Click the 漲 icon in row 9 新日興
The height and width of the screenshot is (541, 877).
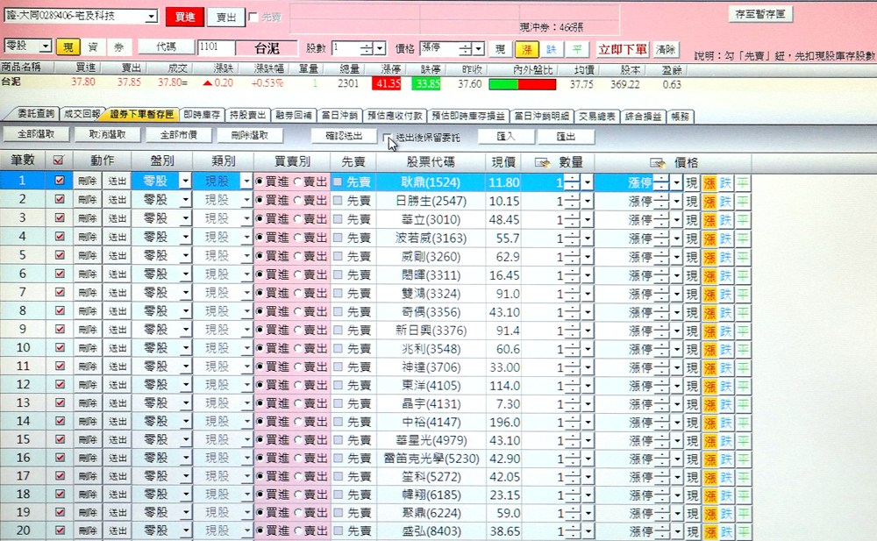coord(709,331)
